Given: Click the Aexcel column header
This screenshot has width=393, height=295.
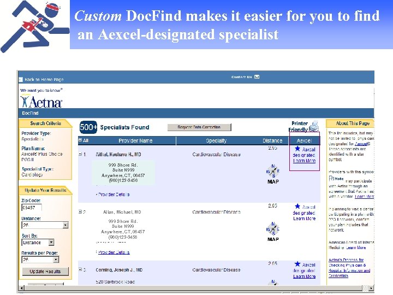Looking at the screenshot, I should pyautogui.click(x=304, y=141).
